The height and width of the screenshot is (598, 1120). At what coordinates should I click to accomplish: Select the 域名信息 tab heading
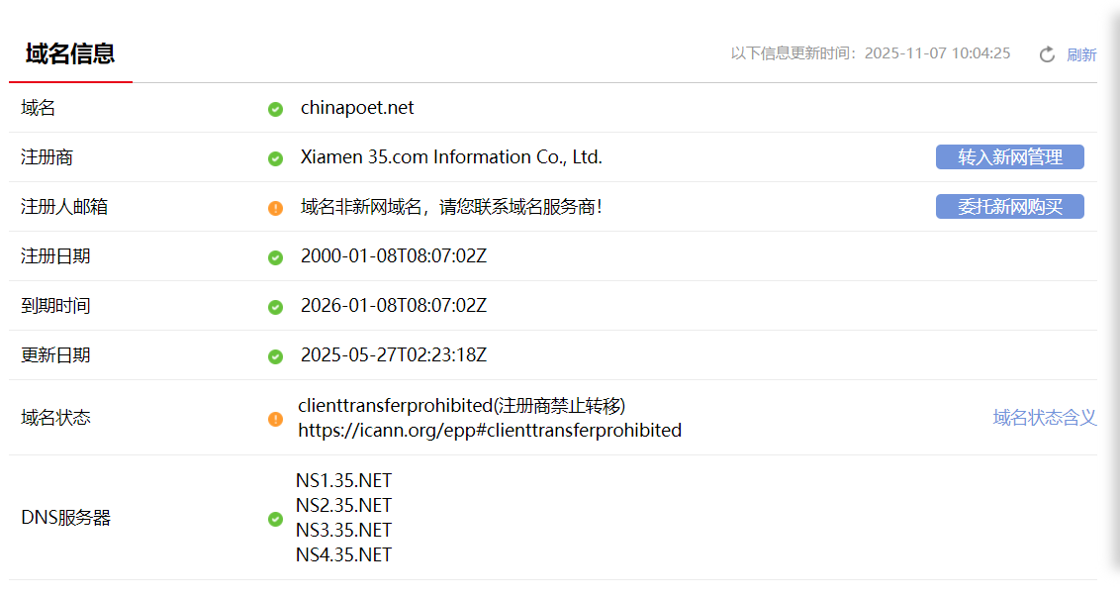pyautogui.click(x=70, y=53)
